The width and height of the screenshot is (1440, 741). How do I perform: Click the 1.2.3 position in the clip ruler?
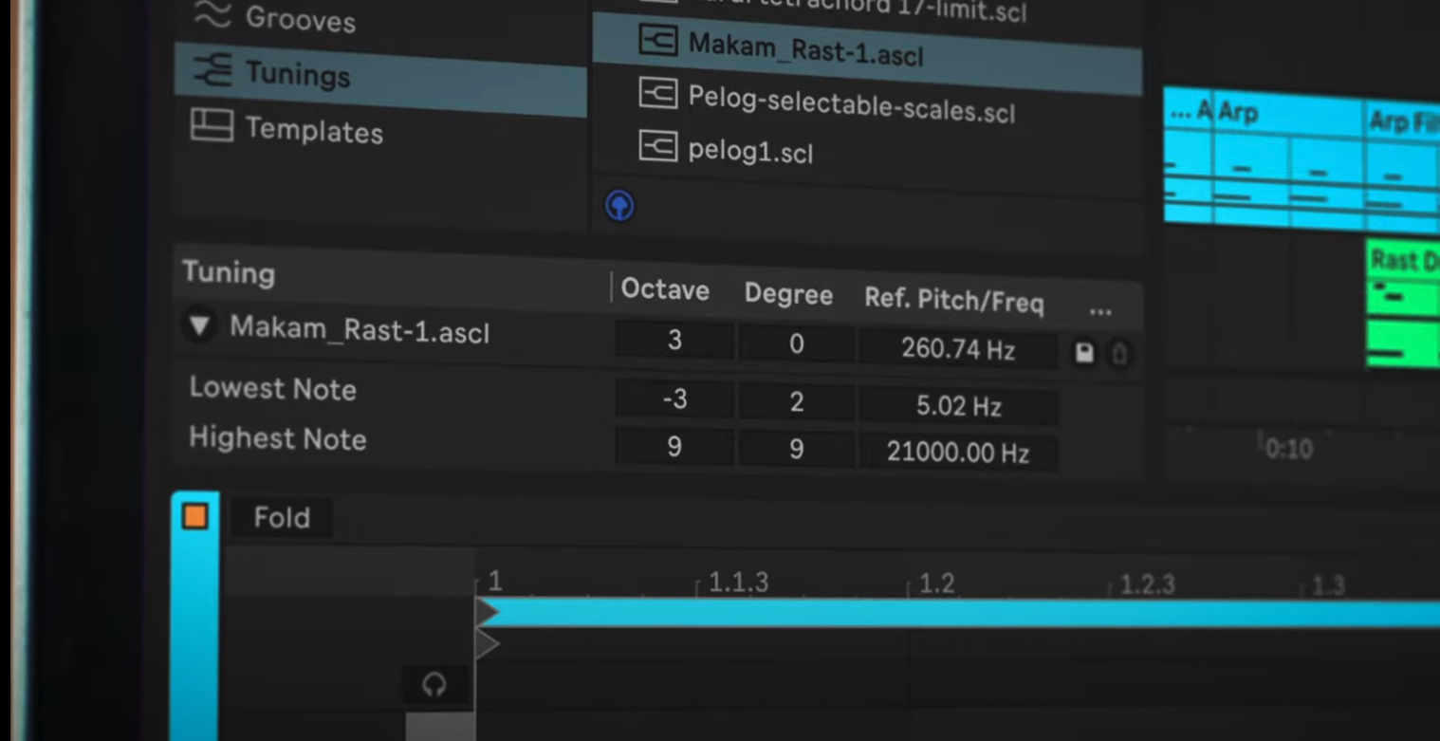click(x=1146, y=584)
